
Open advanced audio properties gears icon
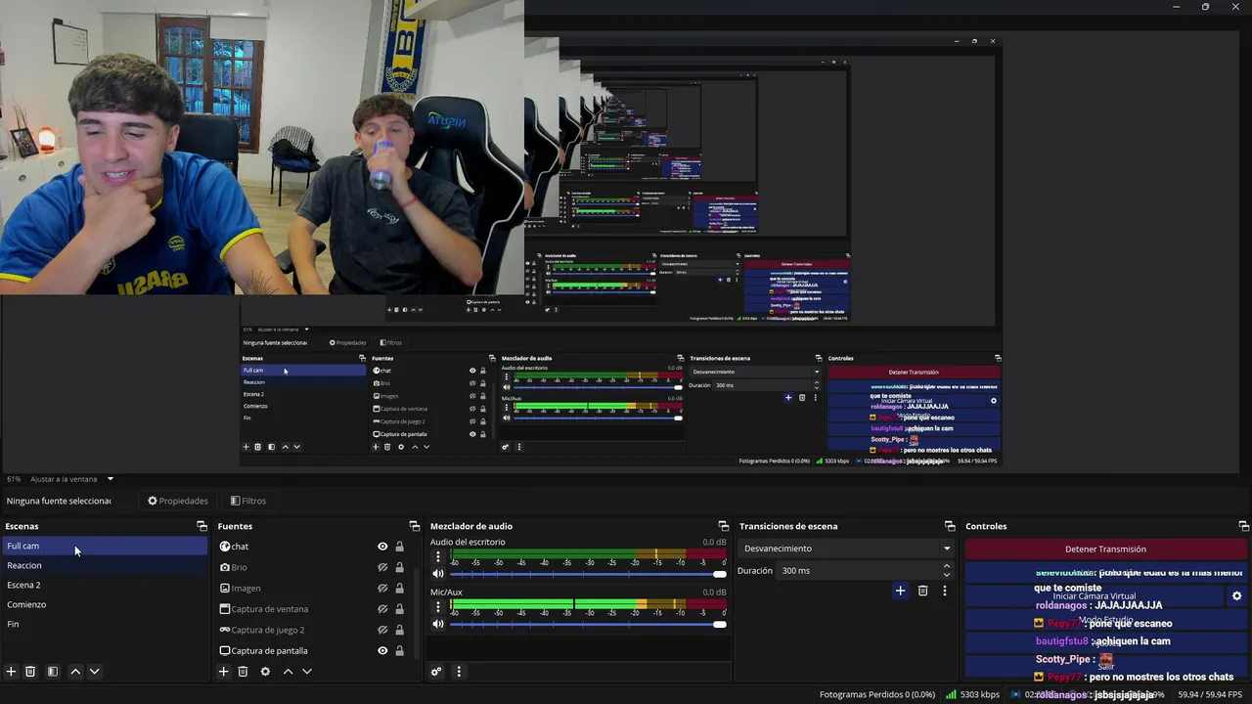[x=436, y=672]
